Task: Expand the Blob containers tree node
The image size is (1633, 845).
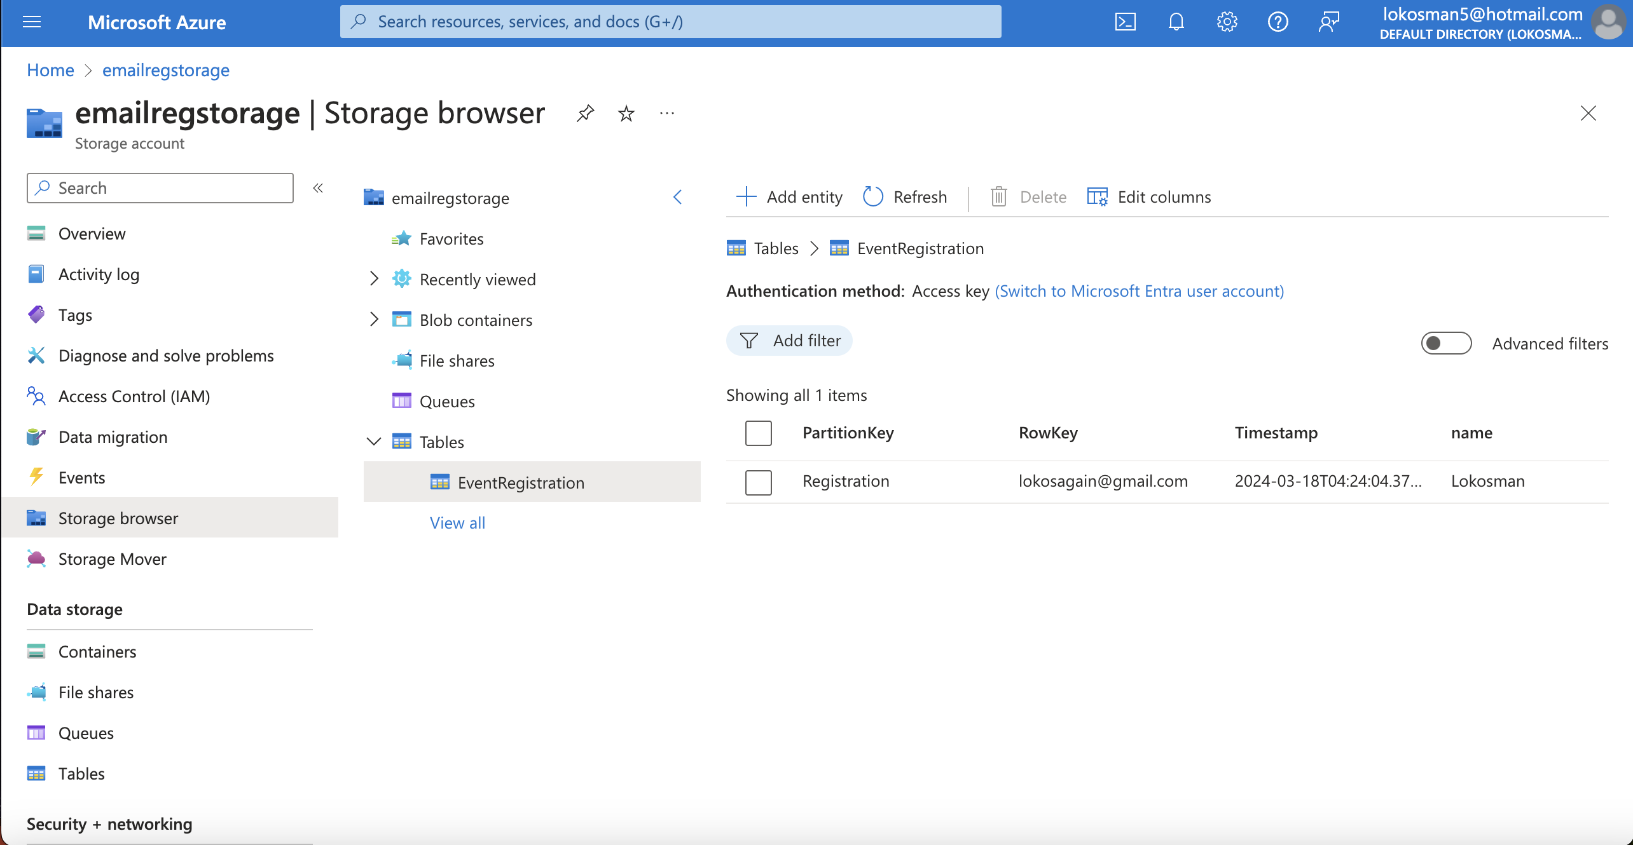Action: [374, 320]
